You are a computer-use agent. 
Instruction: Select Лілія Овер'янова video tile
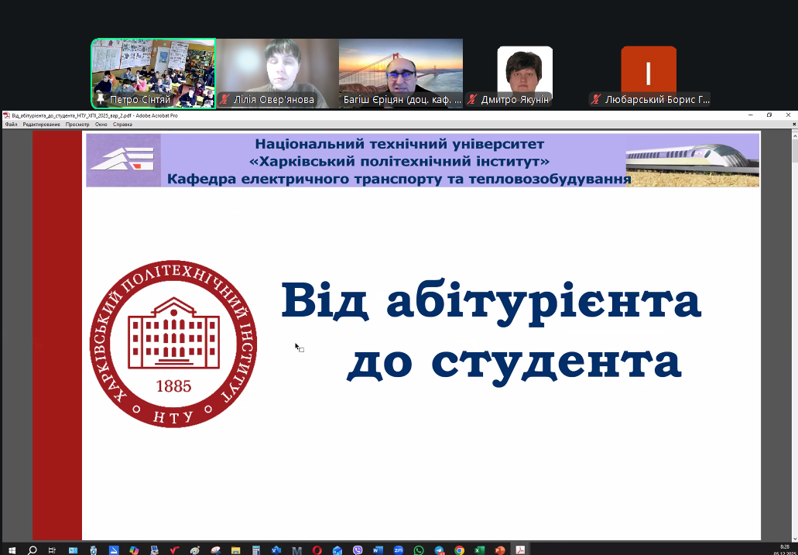pos(277,74)
